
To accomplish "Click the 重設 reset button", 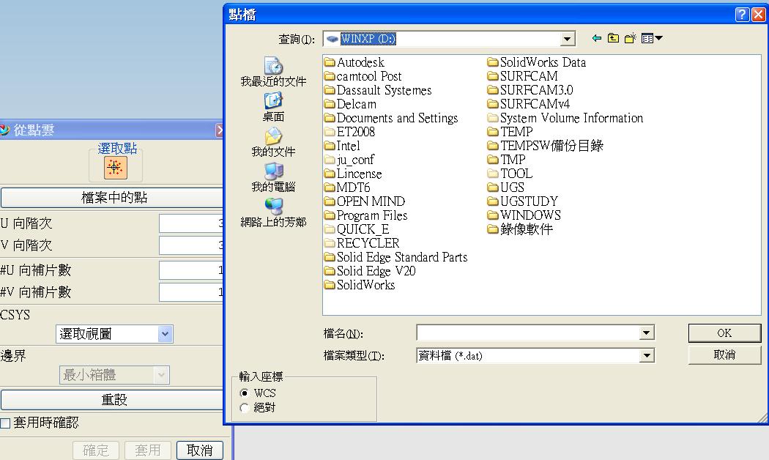I will (114, 400).
